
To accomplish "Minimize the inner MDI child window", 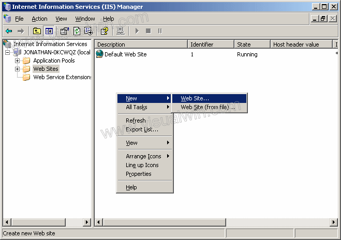I will [x=315, y=19].
